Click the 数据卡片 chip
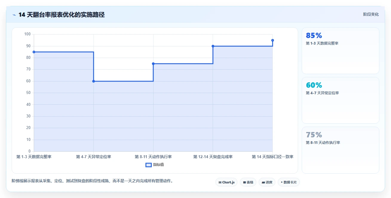391x198 pixels. pos(289,182)
